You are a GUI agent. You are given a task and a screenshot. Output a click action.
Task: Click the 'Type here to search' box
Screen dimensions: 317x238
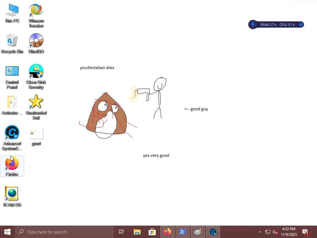pyautogui.click(x=64, y=232)
